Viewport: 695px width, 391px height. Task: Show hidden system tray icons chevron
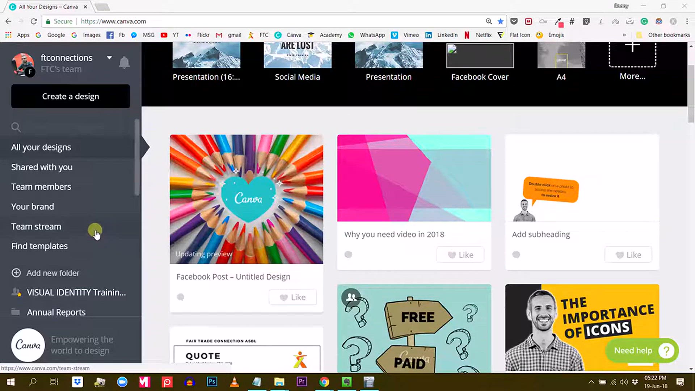click(x=591, y=382)
